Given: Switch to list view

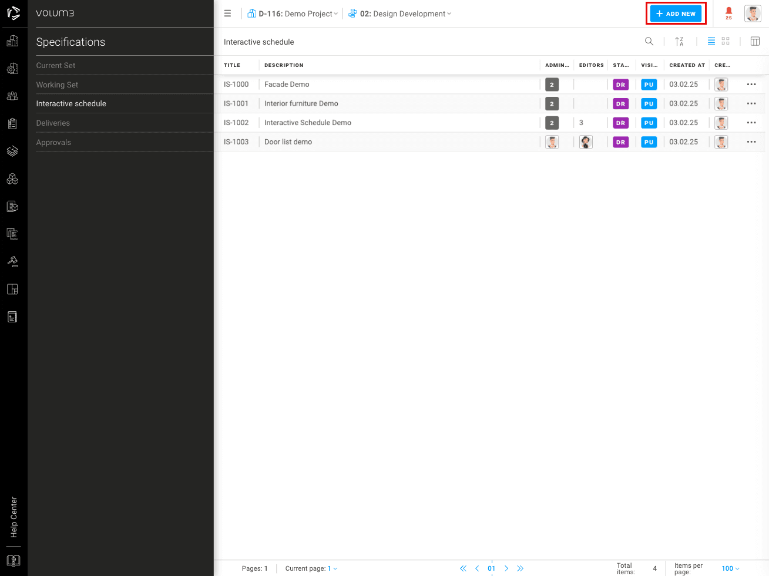Looking at the screenshot, I should [711, 41].
